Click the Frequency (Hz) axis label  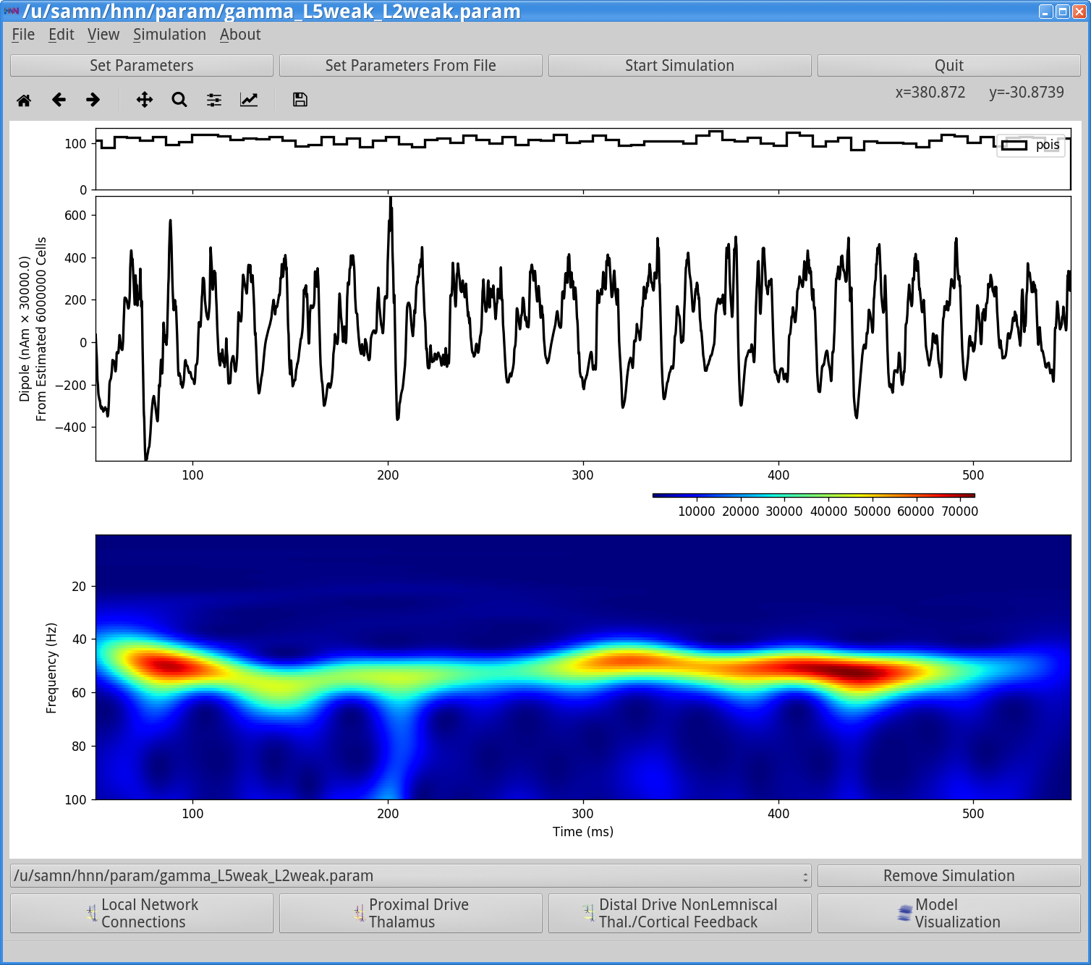[51, 668]
